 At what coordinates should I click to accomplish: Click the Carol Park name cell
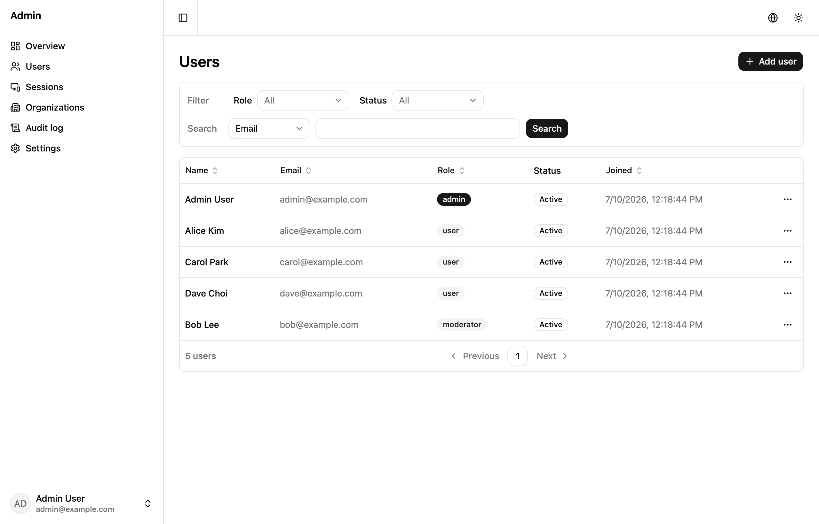point(206,262)
